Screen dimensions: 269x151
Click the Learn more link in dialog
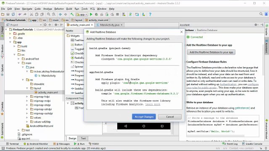tap(153, 104)
